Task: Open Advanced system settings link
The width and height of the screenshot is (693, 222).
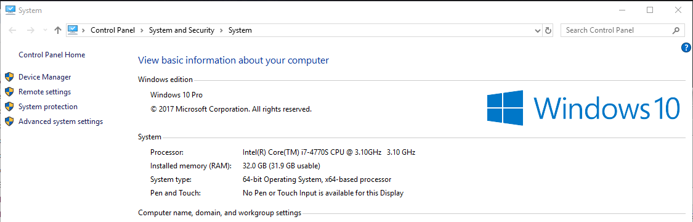Action: point(60,121)
